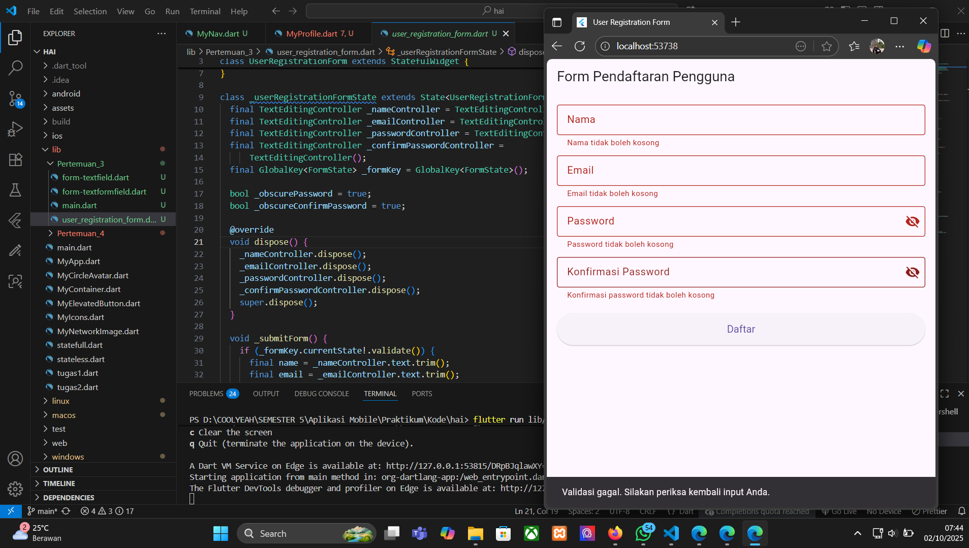Open the Run and Debug view
This screenshot has width=969, height=548.
point(15,129)
